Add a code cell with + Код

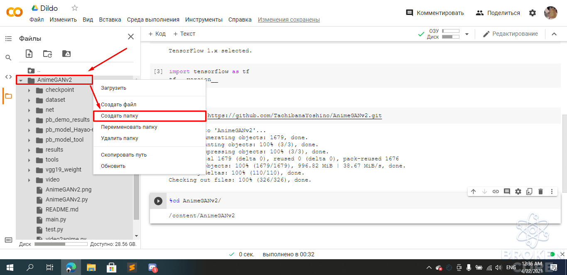point(157,34)
